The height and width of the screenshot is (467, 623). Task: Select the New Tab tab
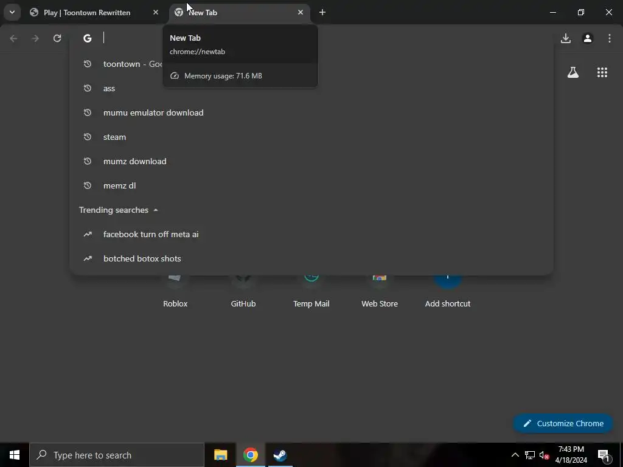(x=240, y=12)
